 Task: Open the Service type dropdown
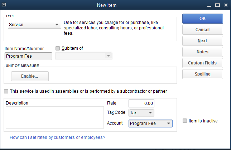click(34, 25)
